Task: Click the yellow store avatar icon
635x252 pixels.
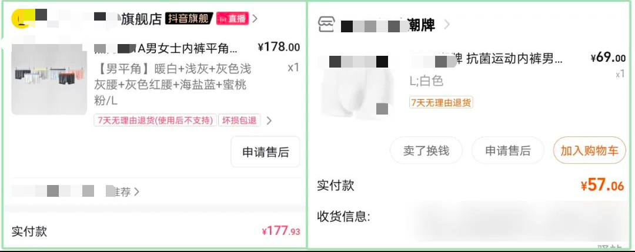Action: 21,19
